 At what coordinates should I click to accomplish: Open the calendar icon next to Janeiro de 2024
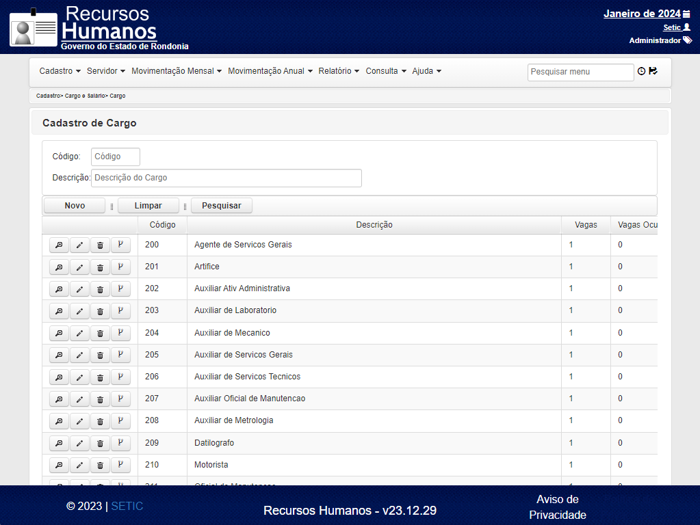pos(686,14)
